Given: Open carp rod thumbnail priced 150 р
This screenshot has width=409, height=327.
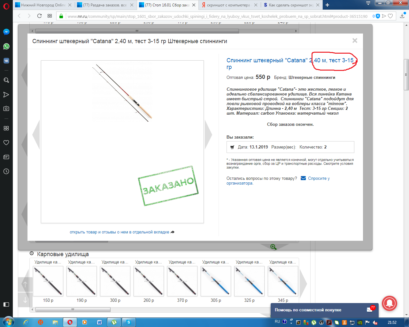Looking at the screenshot, I should click(48, 281).
